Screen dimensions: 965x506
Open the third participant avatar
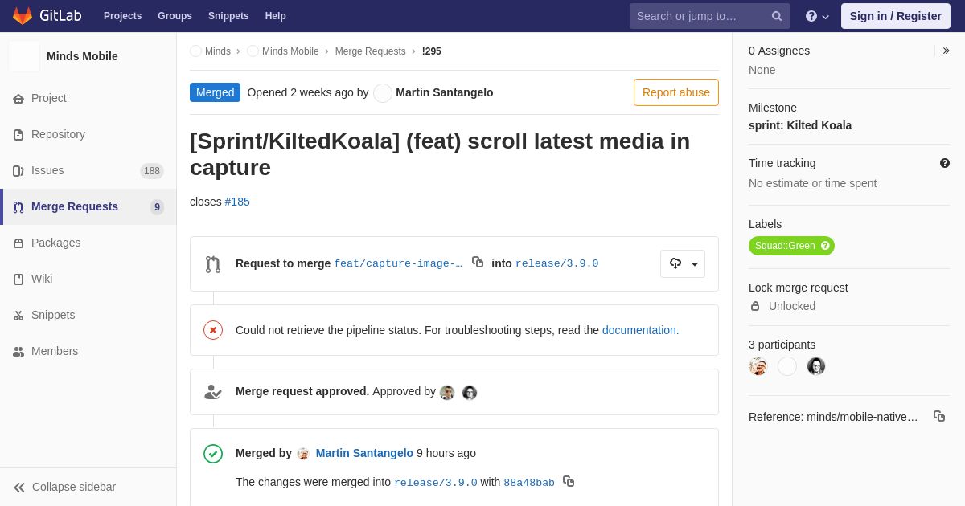816,366
